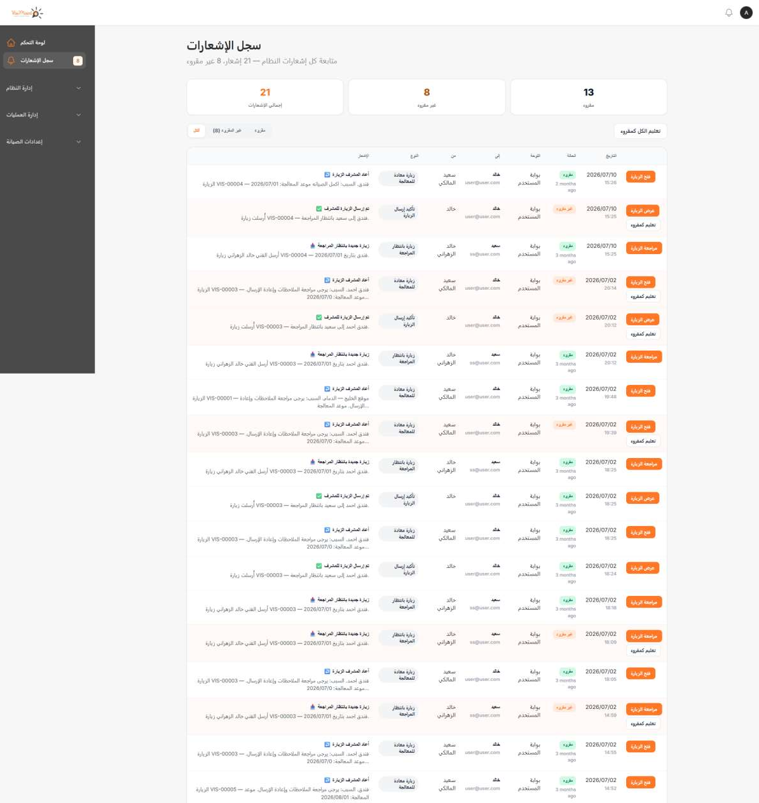759x803 pixels.
Task: Click تعليم كمقروء under the 19:39 notification
Action: point(643,441)
